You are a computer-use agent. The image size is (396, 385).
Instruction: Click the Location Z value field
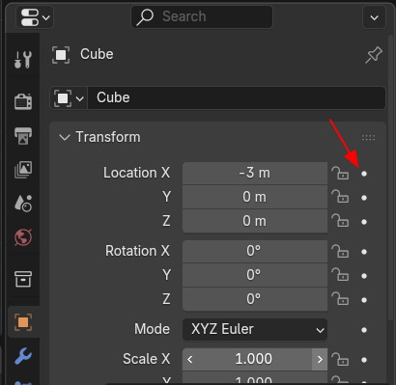(x=255, y=221)
